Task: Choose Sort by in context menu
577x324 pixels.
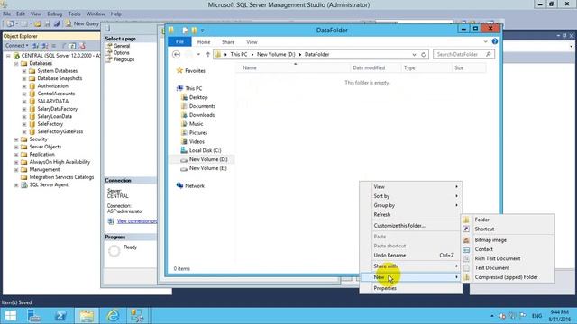Action: (x=411, y=196)
